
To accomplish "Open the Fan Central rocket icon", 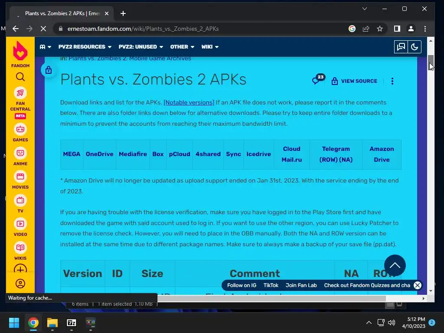I will [20, 93].
